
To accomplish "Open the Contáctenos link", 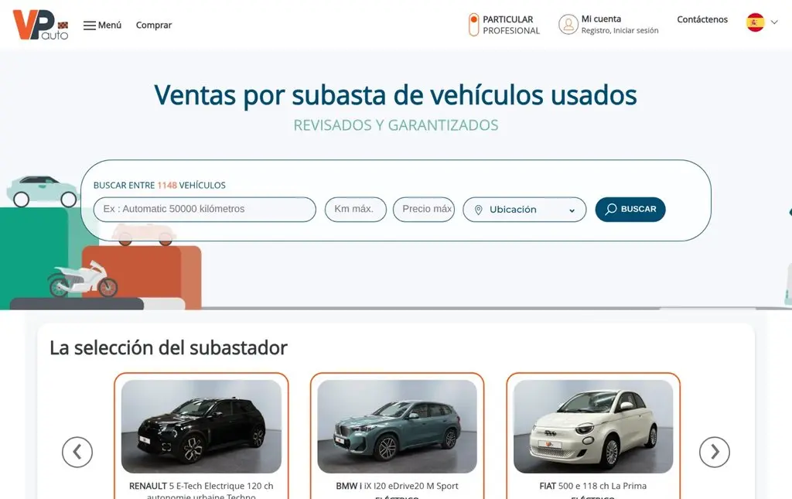I will 702,19.
